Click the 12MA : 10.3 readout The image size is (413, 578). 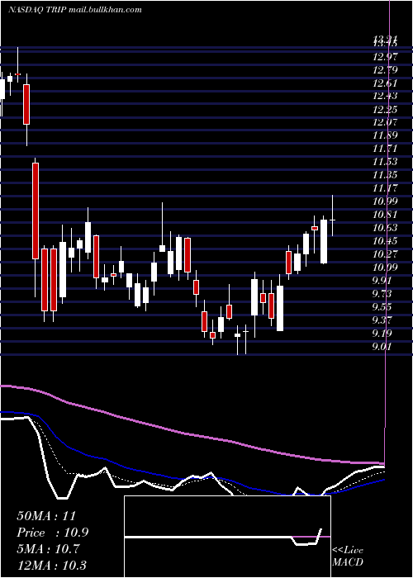tap(51, 566)
